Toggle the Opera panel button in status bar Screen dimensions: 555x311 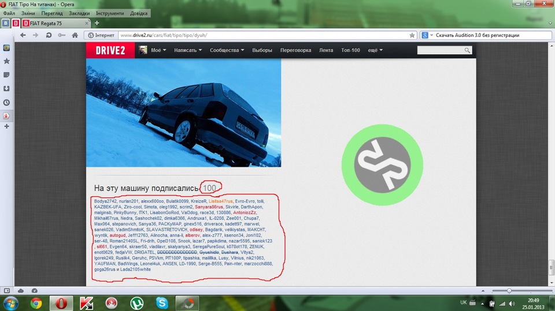pos(7,290)
